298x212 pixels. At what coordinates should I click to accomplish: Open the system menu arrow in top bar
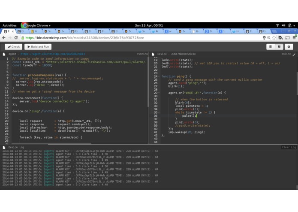tap(294, 26)
